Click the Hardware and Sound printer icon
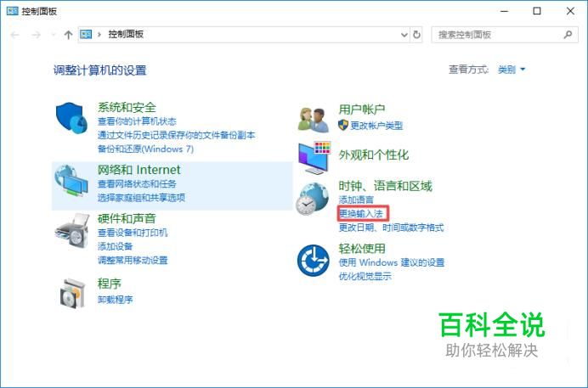The height and width of the screenshot is (388, 588). (x=72, y=230)
